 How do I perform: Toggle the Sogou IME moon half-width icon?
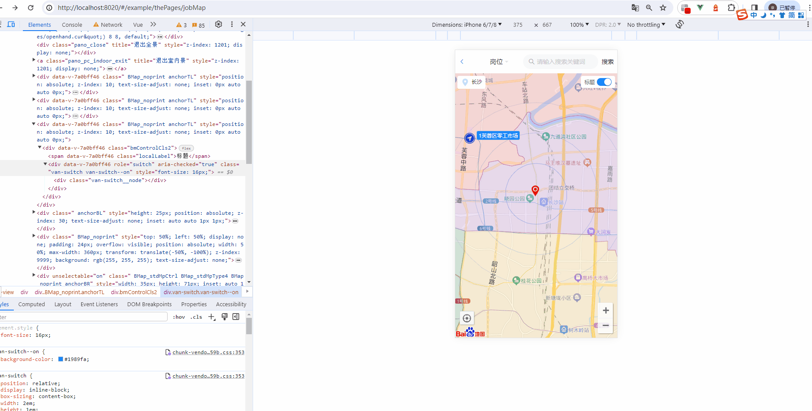pyautogui.click(x=763, y=15)
